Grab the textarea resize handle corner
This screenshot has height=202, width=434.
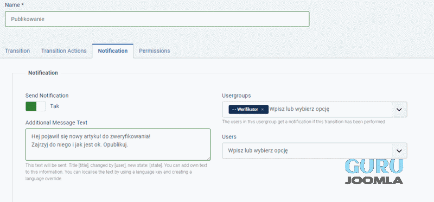click(208, 159)
